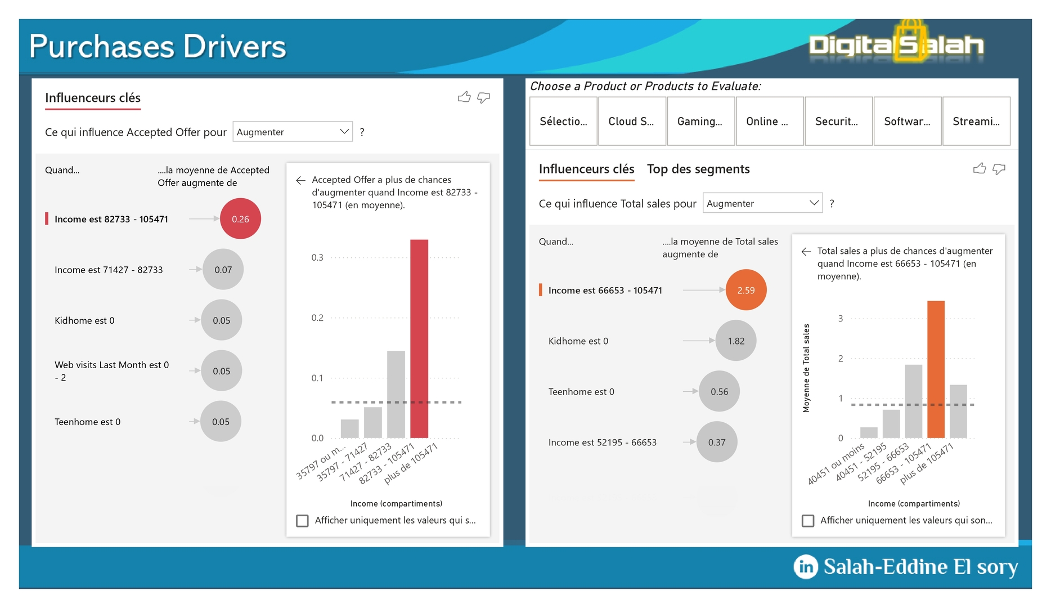The width and height of the screenshot is (1051, 608).
Task: Switch to Top des segments tab
Action: [x=698, y=169]
